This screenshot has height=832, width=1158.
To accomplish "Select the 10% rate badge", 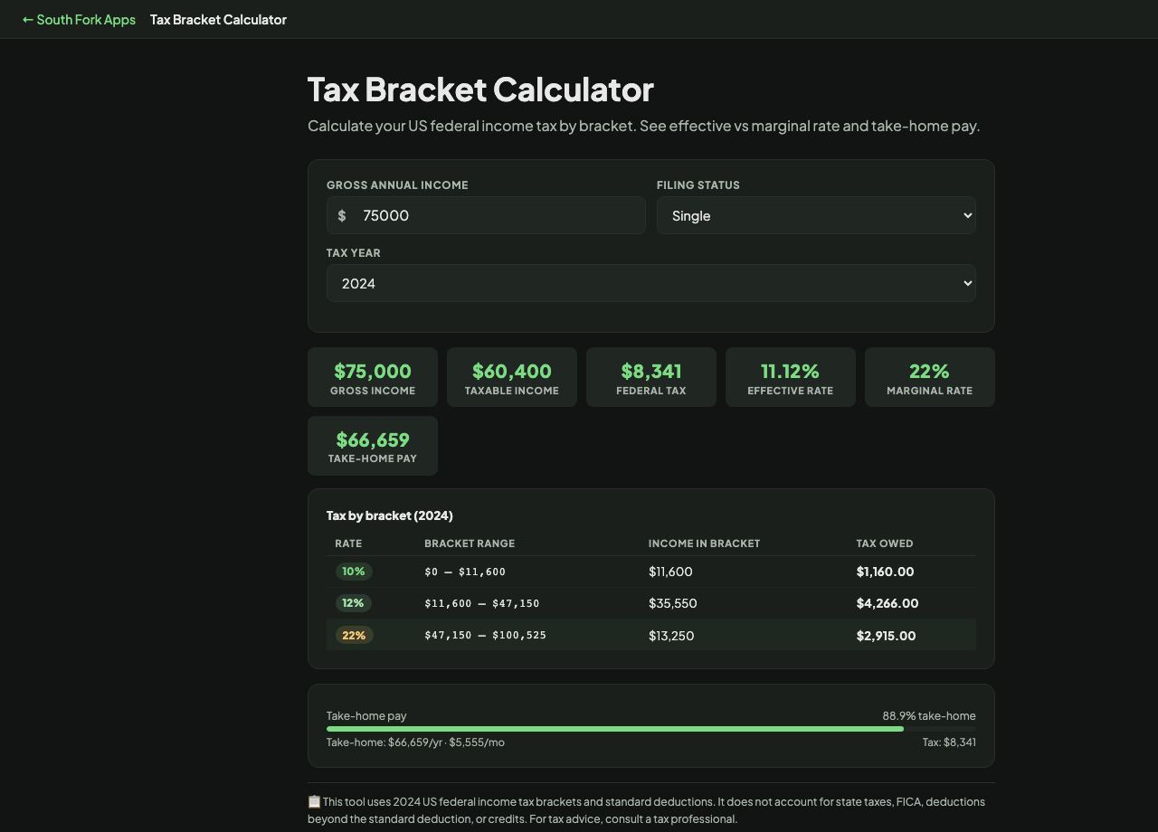I will 354,572.
